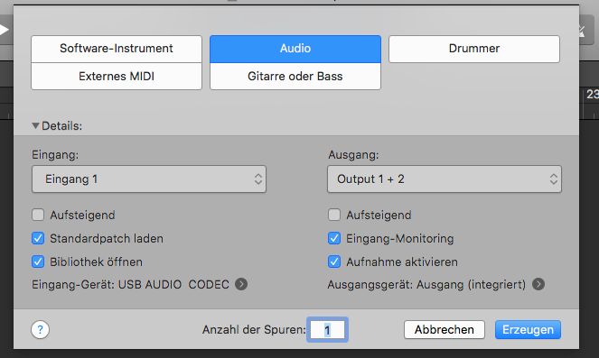Select the Externes MIDI track type
Screen dimensions: 599x358
(x=117, y=77)
